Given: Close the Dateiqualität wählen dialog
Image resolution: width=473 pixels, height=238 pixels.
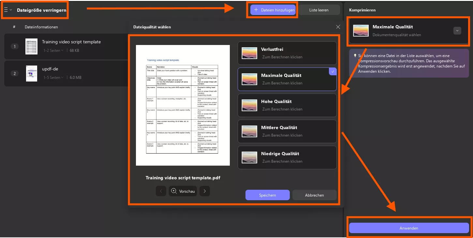Looking at the screenshot, I should (x=338, y=27).
